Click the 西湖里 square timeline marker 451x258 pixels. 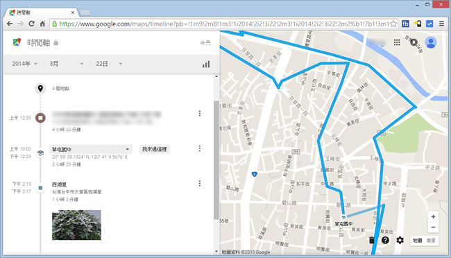[40, 188]
